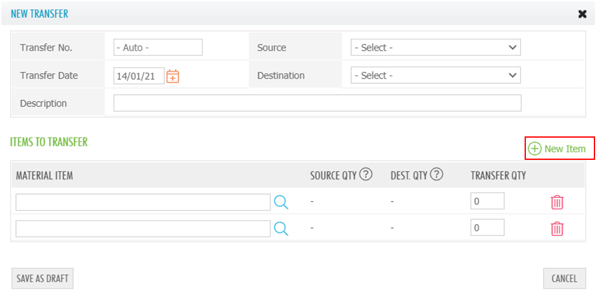Show Dest. Qty help tooltip
Viewport: 597px width, 295px height.
[436, 175]
